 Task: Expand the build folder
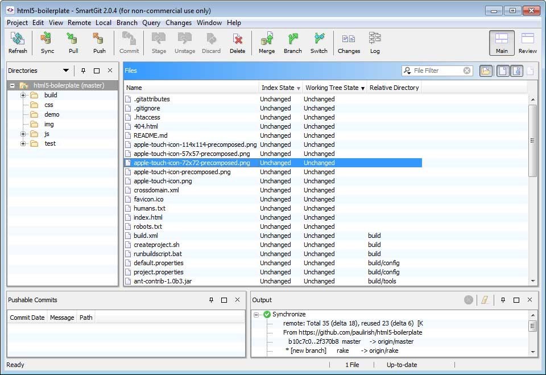23,95
